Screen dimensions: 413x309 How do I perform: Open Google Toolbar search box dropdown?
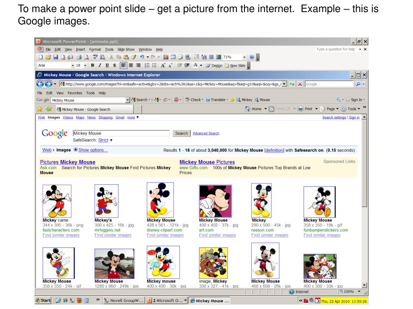[127, 100]
